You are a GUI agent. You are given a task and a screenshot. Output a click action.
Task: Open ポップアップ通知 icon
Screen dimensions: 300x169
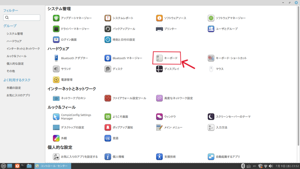coord(108,127)
